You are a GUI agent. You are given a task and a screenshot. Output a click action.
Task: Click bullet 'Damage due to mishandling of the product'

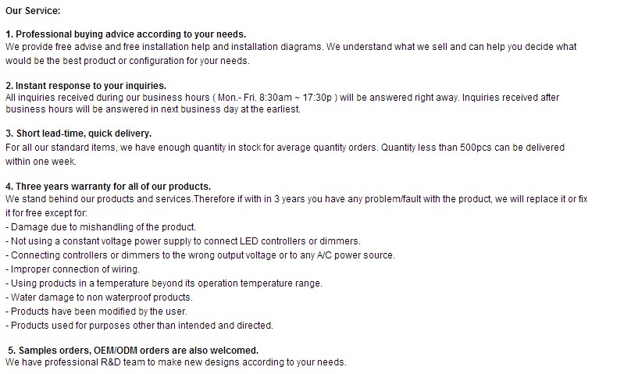point(101,227)
